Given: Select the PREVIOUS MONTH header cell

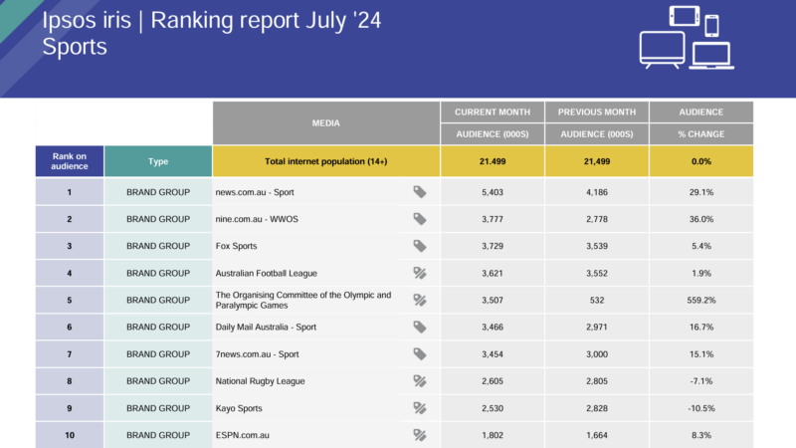Looking at the screenshot, I should [x=597, y=112].
